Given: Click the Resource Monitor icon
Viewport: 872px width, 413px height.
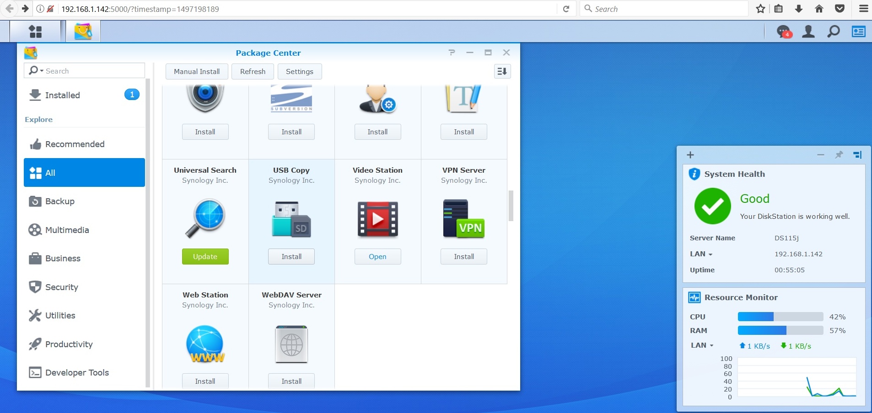Looking at the screenshot, I should (694, 297).
